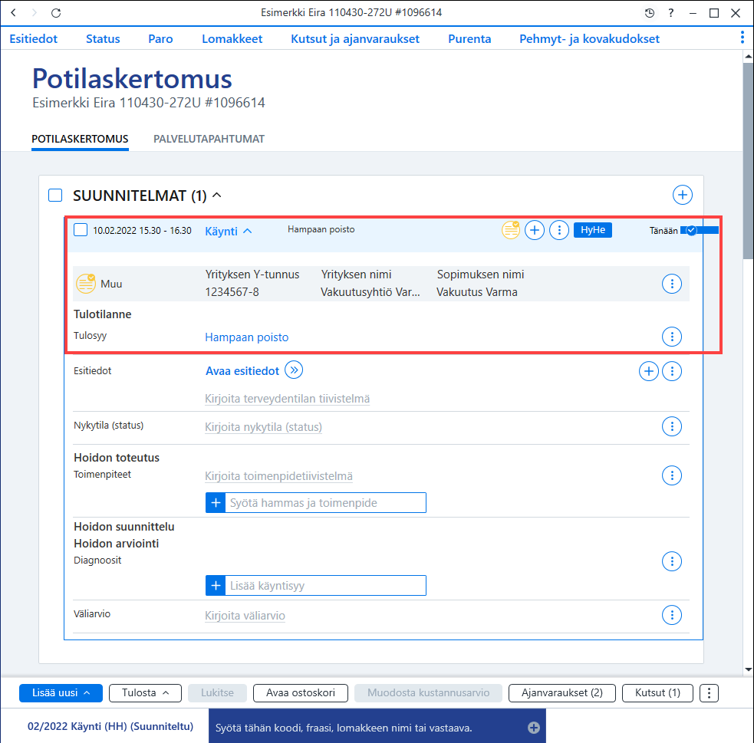Click plus button beside Syötä hammas field
The height and width of the screenshot is (743, 754).
(x=216, y=503)
